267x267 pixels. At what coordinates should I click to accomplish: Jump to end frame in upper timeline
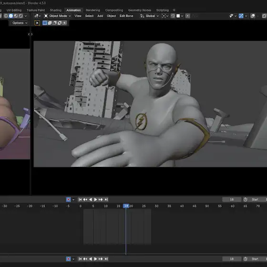106,199
